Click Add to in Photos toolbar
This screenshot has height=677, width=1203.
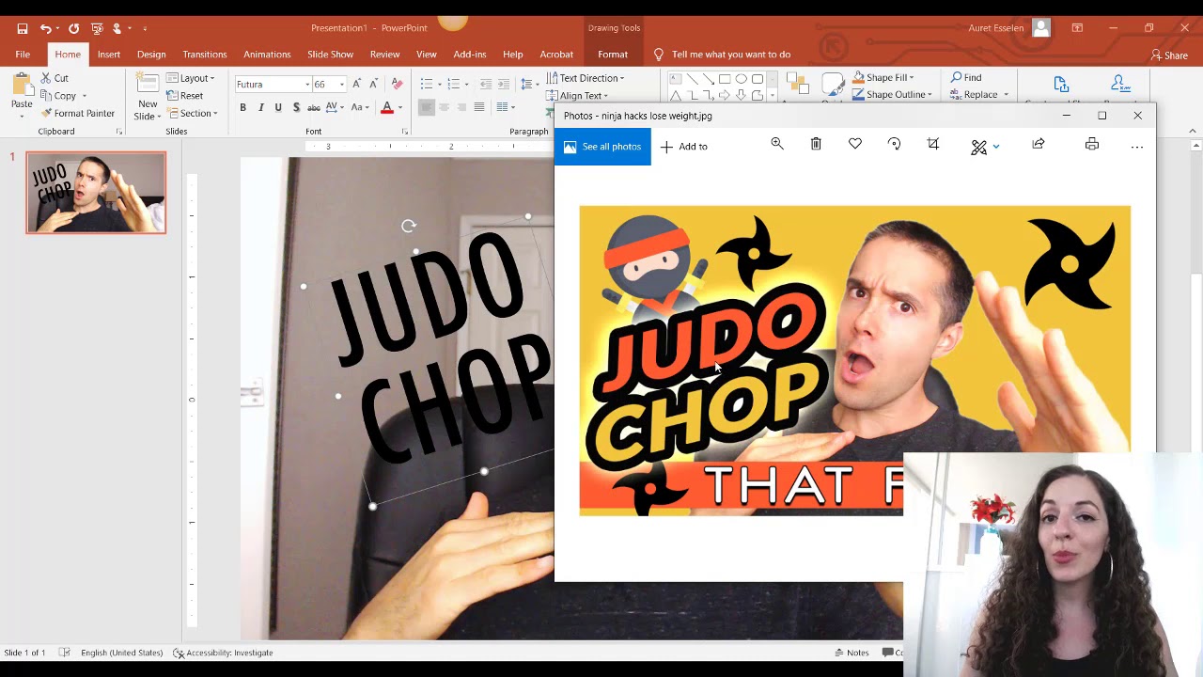(x=684, y=147)
